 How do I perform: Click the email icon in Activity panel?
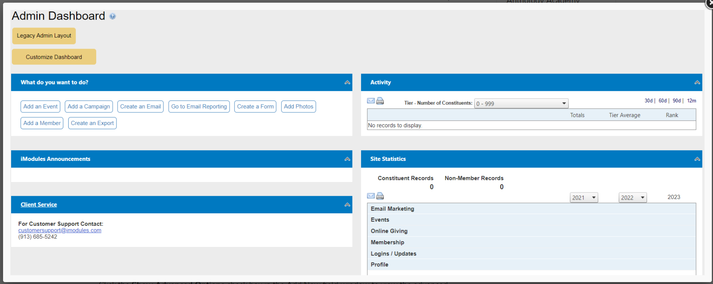(371, 101)
